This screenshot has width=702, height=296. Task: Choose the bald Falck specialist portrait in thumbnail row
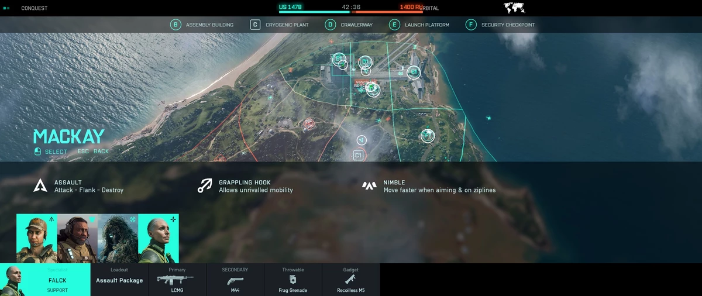pyautogui.click(x=159, y=238)
